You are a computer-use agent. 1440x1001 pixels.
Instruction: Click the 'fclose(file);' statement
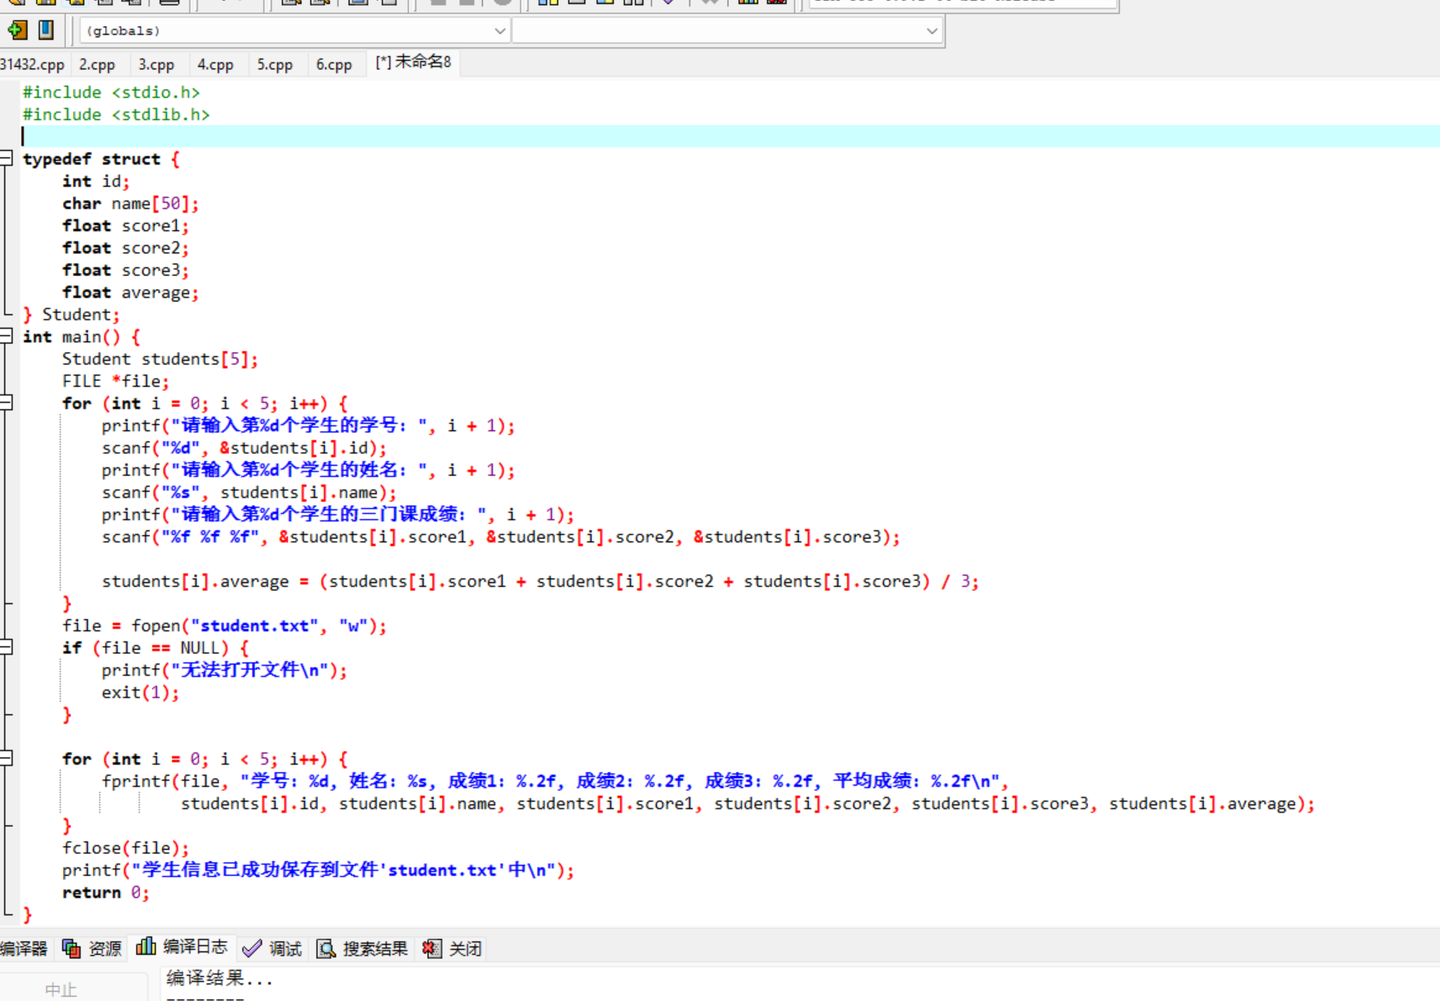125,848
